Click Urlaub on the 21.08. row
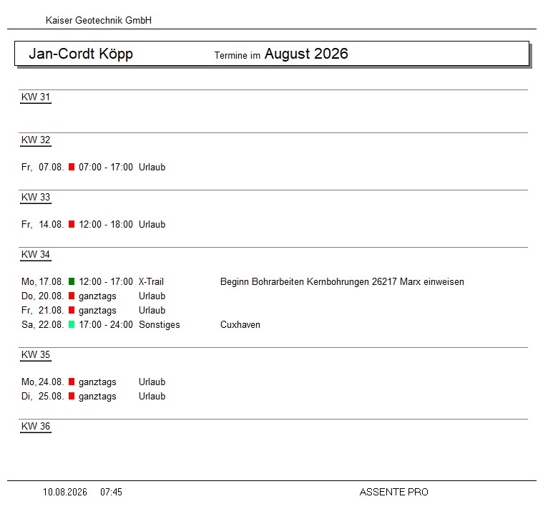This screenshot has width=558, height=509. [x=152, y=310]
